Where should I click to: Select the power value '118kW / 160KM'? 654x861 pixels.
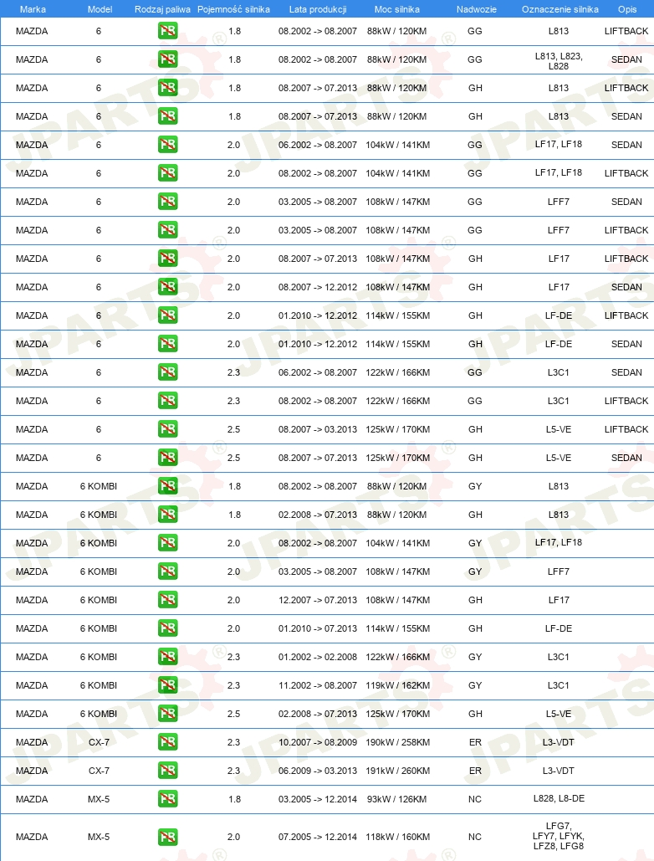click(x=398, y=837)
